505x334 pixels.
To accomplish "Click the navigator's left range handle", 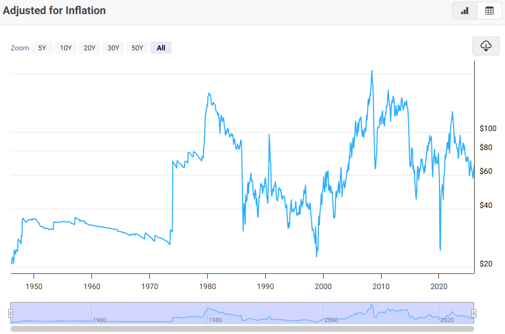I will coord(10,313).
